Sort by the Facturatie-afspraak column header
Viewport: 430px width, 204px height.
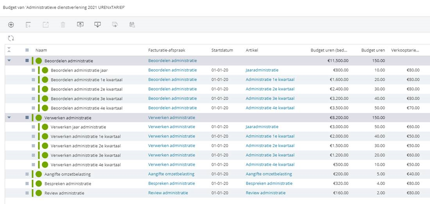click(x=167, y=50)
